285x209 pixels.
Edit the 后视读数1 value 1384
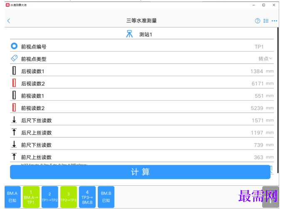[257, 71]
